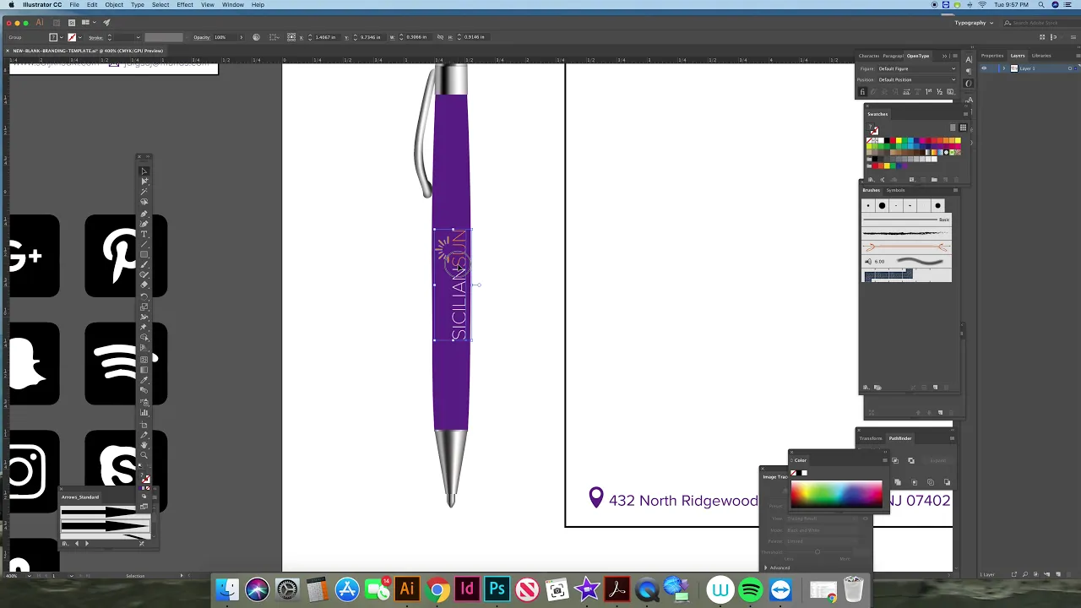Image resolution: width=1081 pixels, height=608 pixels.
Task: Select the Hand tool
Action: 144,444
